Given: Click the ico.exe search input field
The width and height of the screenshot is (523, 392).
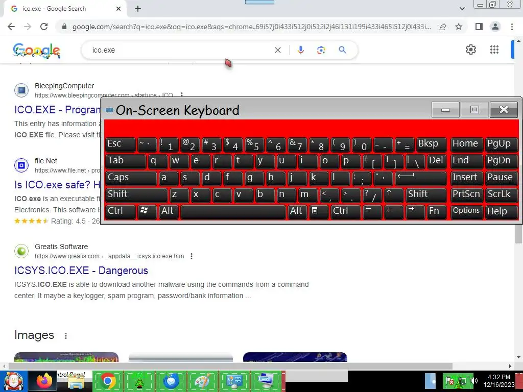Looking at the screenshot, I should click(180, 50).
